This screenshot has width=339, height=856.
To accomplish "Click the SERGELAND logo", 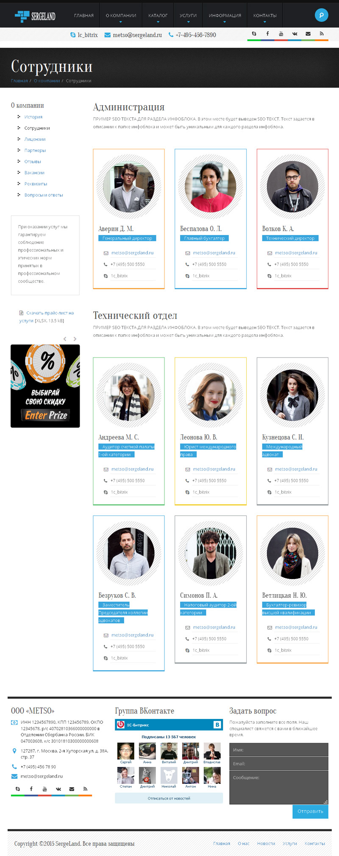I will (35, 16).
